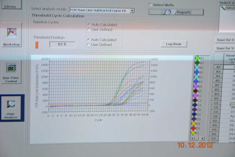Set Threshold Position to Auto Calculated
Image resolution: width=235 pixels, height=157 pixels.
click(x=89, y=40)
